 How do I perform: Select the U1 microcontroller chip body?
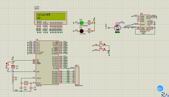pos(47,63)
